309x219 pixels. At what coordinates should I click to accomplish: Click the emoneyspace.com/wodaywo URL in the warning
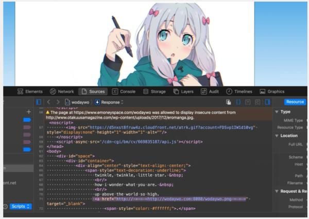pyautogui.click(x=112, y=113)
